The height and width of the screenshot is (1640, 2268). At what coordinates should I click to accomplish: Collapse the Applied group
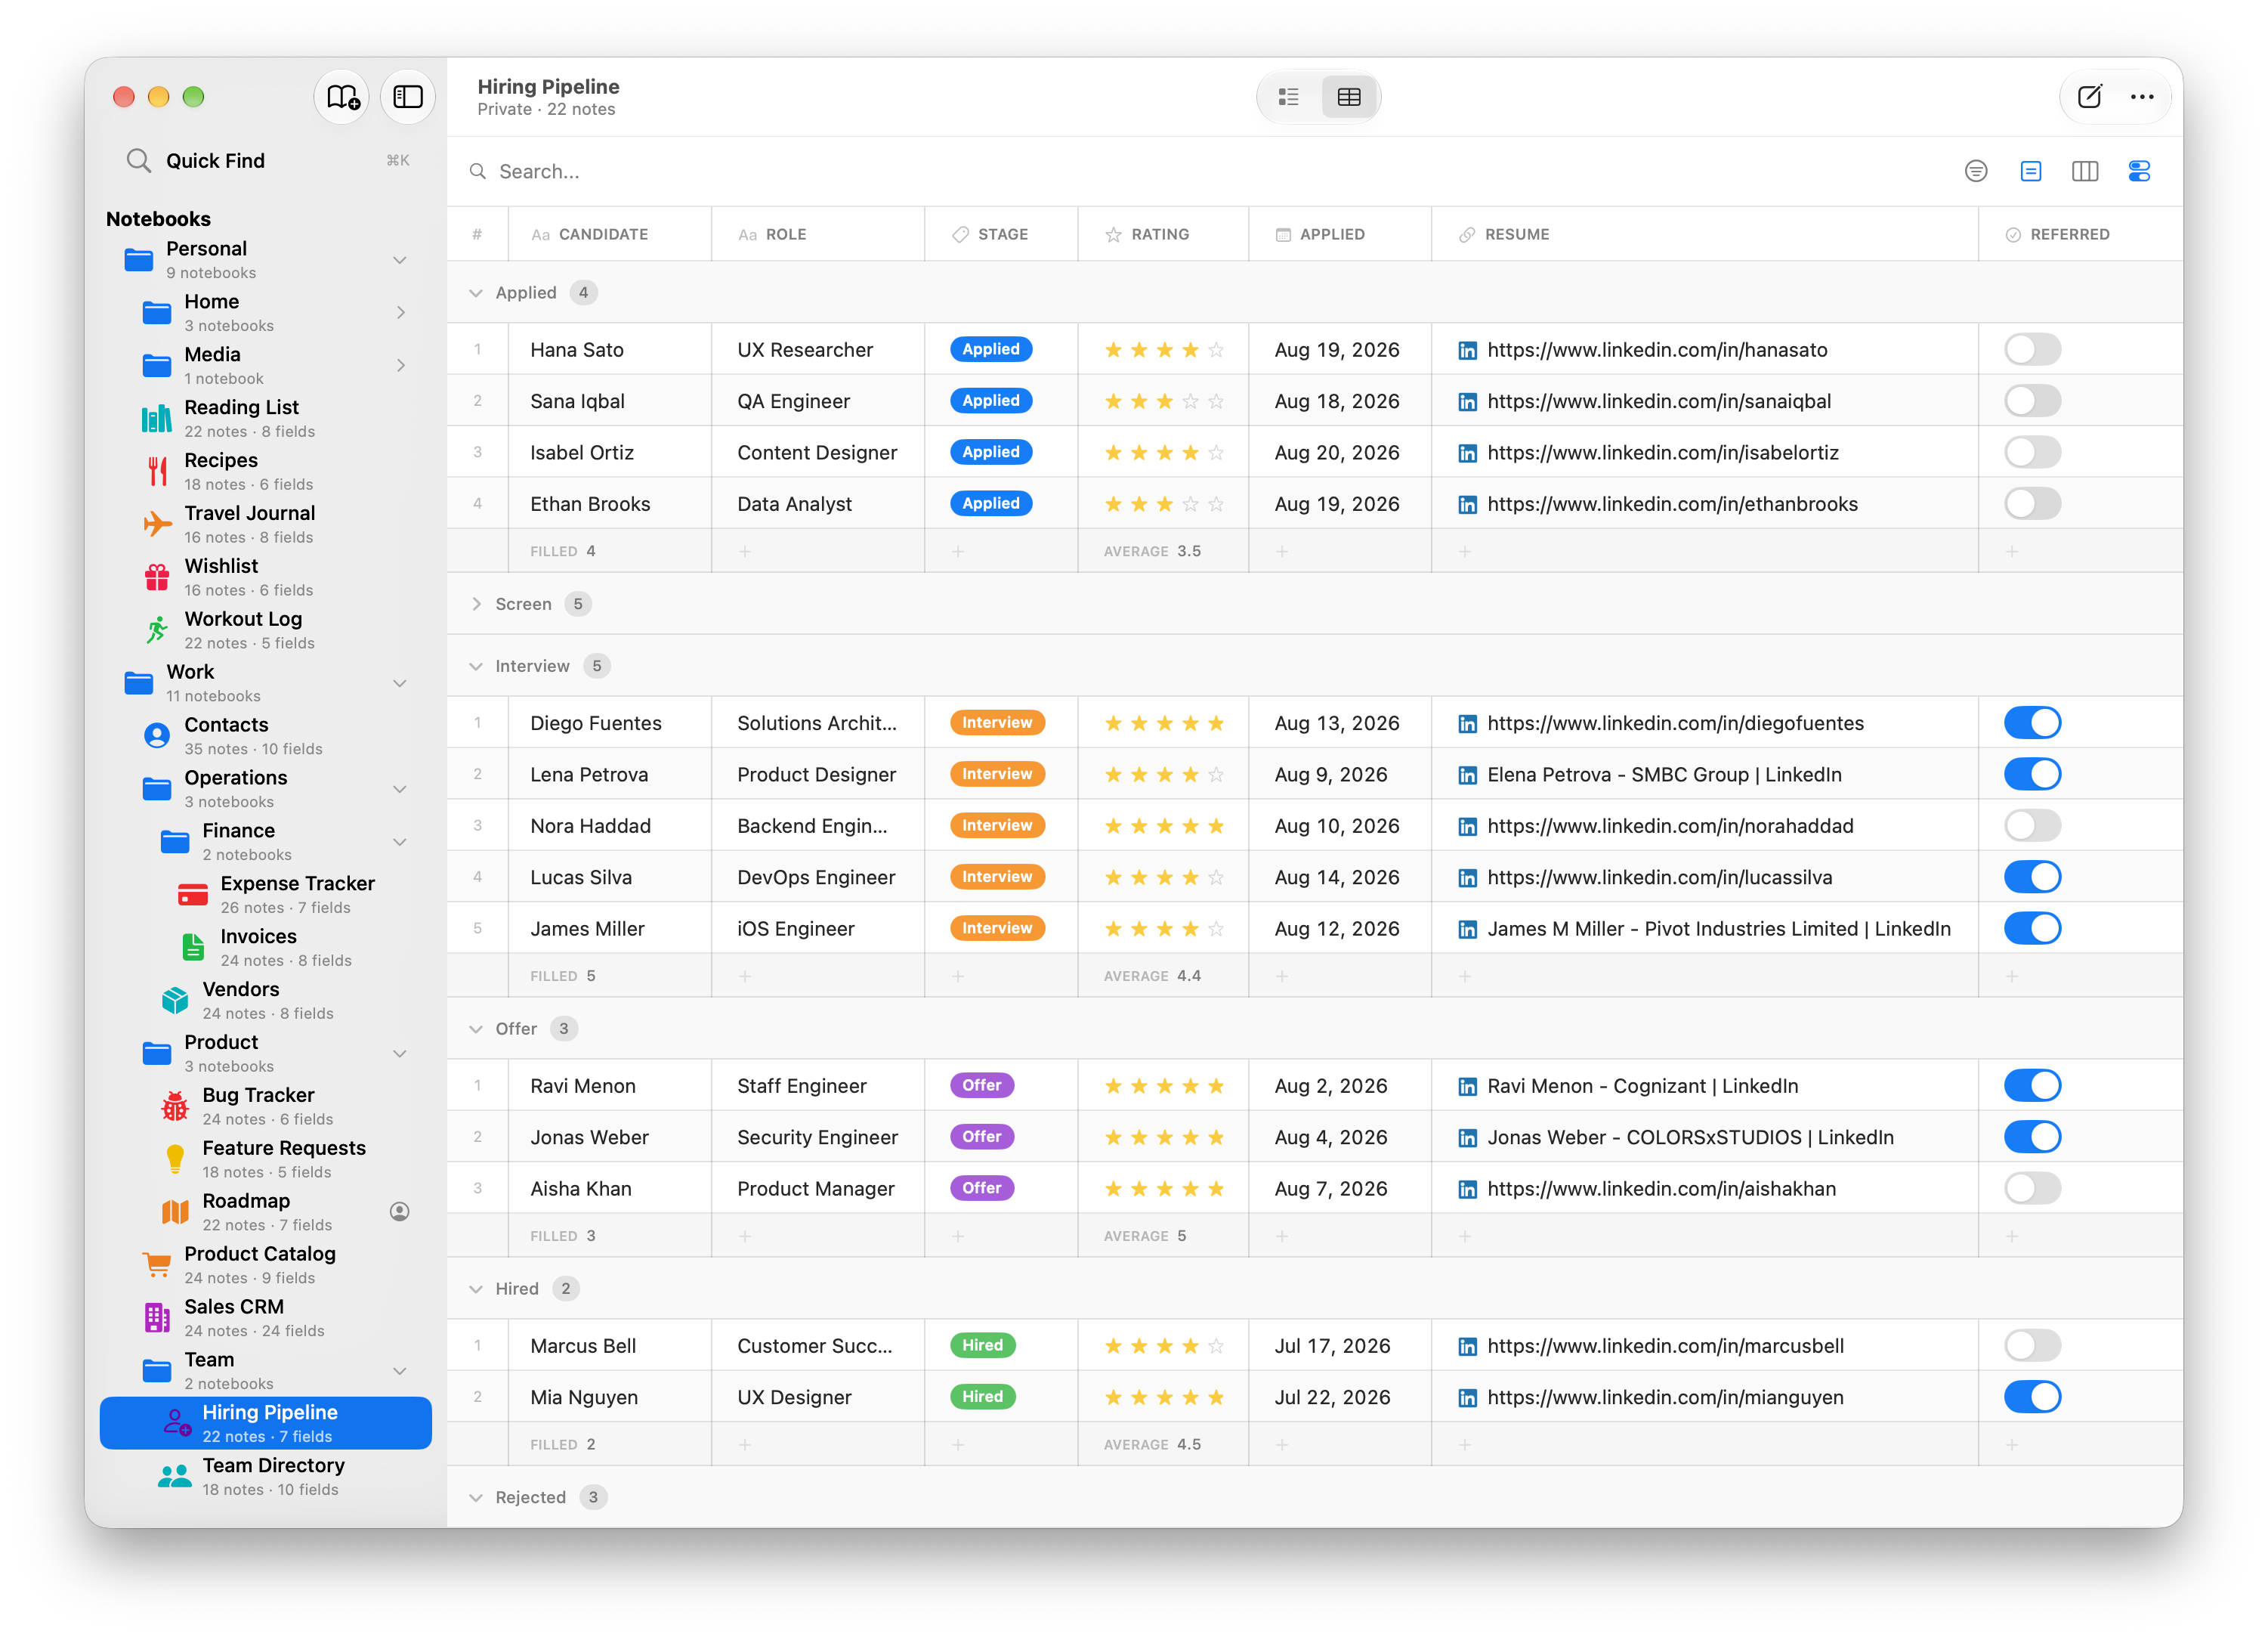(x=475, y=293)
